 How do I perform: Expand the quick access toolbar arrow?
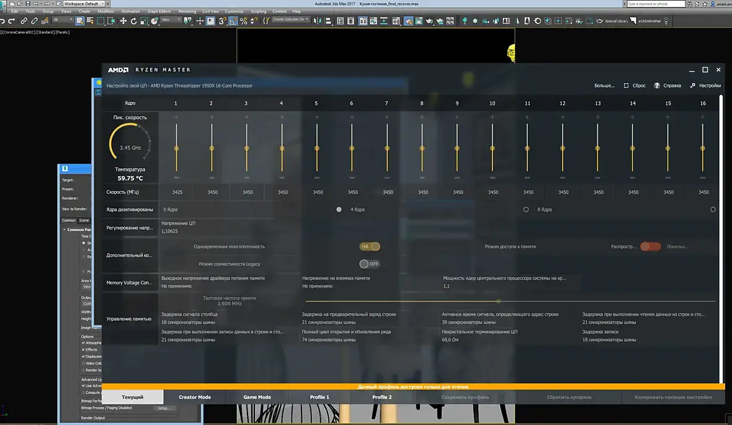tap(108, 4)
